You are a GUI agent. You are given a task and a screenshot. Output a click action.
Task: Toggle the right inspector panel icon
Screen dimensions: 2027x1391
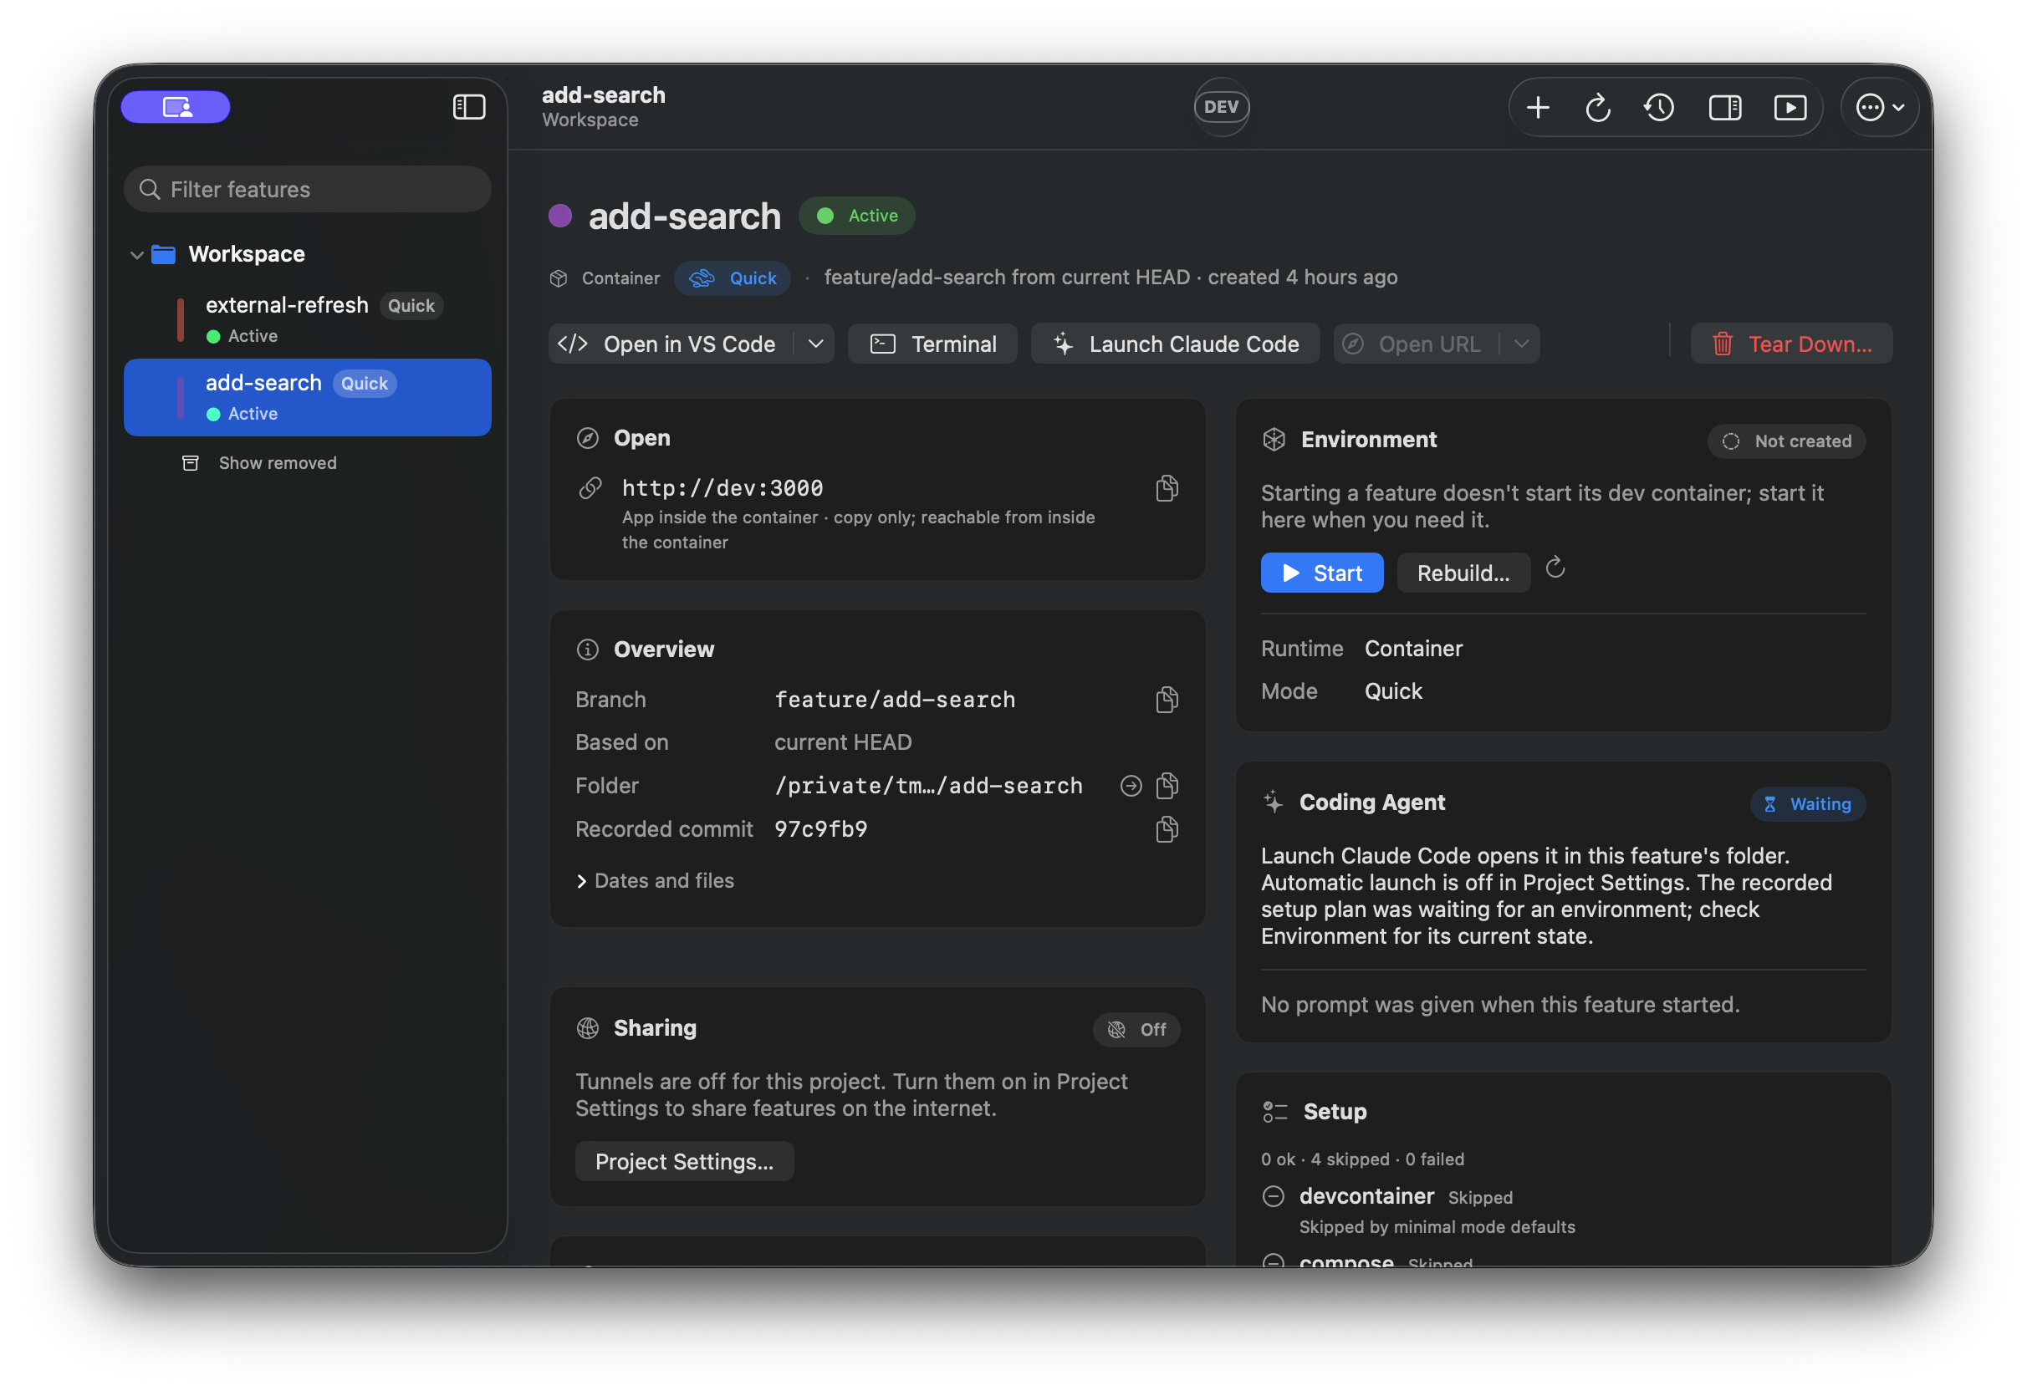point(1723,107)
